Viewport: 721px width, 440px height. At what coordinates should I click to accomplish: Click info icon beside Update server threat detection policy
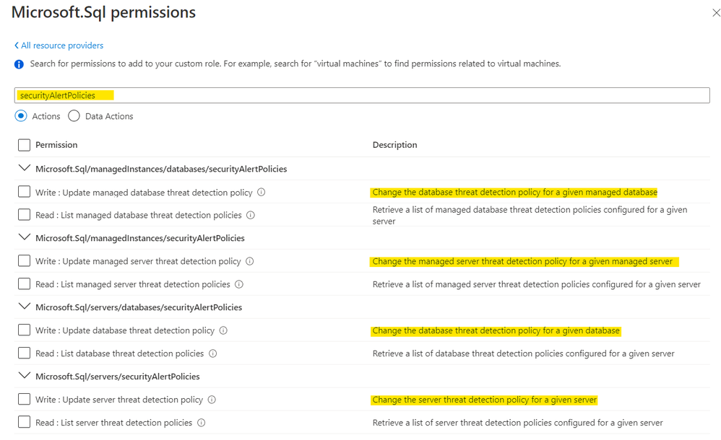(212, 400)
